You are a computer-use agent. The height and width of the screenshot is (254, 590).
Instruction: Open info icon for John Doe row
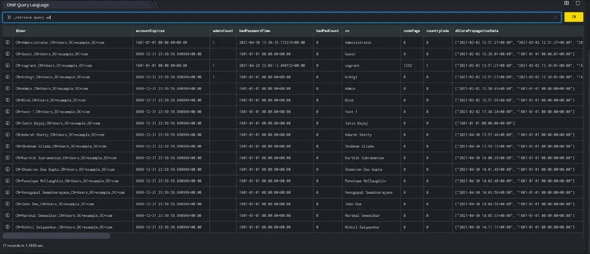[7, 204]
